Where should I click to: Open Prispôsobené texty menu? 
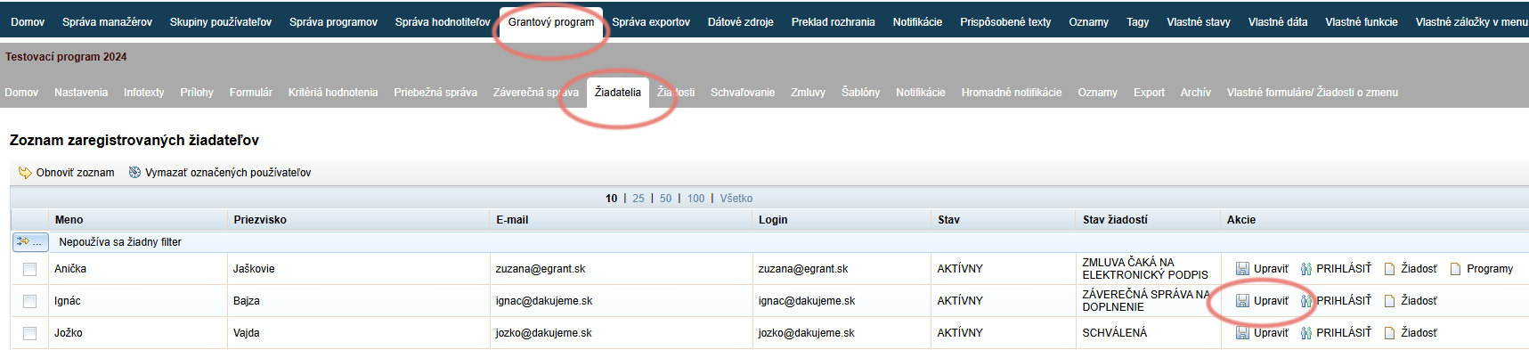coord(1005,22)
